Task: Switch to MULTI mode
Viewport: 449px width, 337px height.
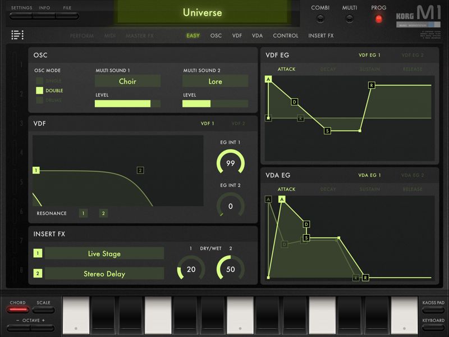Action: (349, 19)
